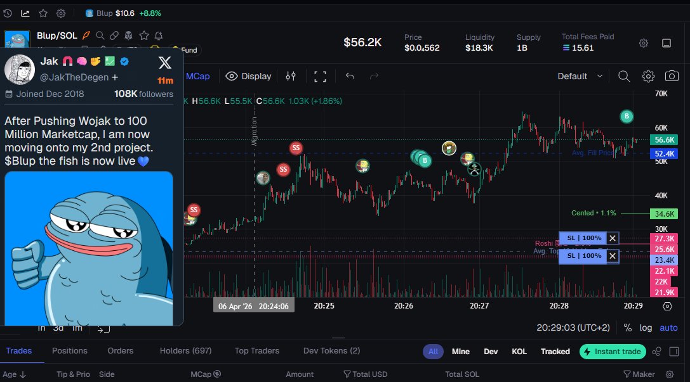Open header settings gear near Total Fees
This screenshot has height=382, width=690.
[x=644, y=42]
